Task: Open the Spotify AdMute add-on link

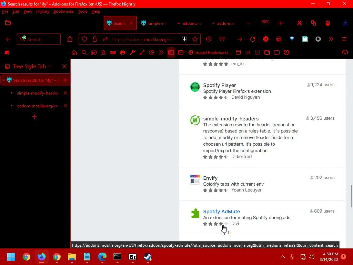Action: [x=222, y=212]
